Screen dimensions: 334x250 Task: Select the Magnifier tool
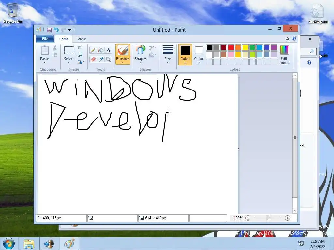coord(108,59)
